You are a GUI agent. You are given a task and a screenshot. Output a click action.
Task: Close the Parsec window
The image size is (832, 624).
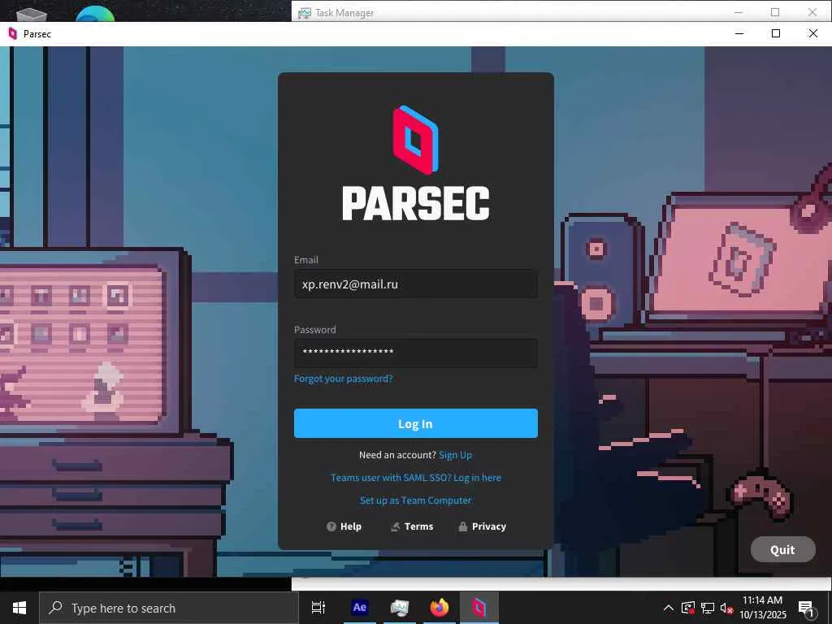pyautogui.click(x=812, y=33)
